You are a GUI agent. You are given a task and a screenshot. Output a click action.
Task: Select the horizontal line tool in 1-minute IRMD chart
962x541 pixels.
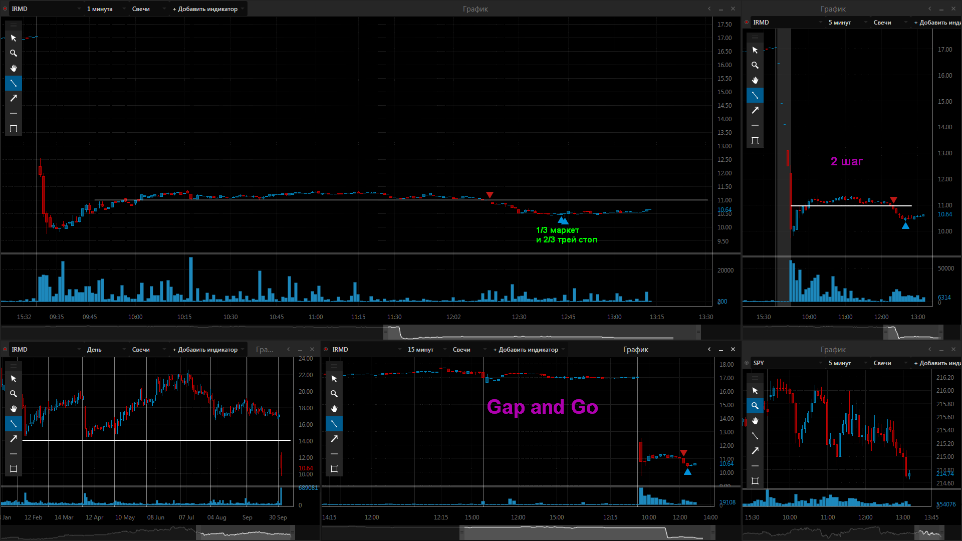coord(14,113)
